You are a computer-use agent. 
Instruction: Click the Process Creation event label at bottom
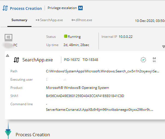pos(33,135)
